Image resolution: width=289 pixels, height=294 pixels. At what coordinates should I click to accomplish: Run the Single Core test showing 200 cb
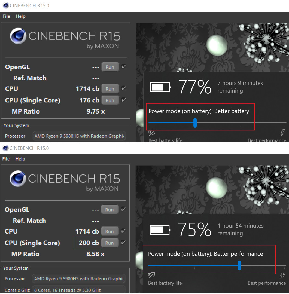[x=109, y=243]
